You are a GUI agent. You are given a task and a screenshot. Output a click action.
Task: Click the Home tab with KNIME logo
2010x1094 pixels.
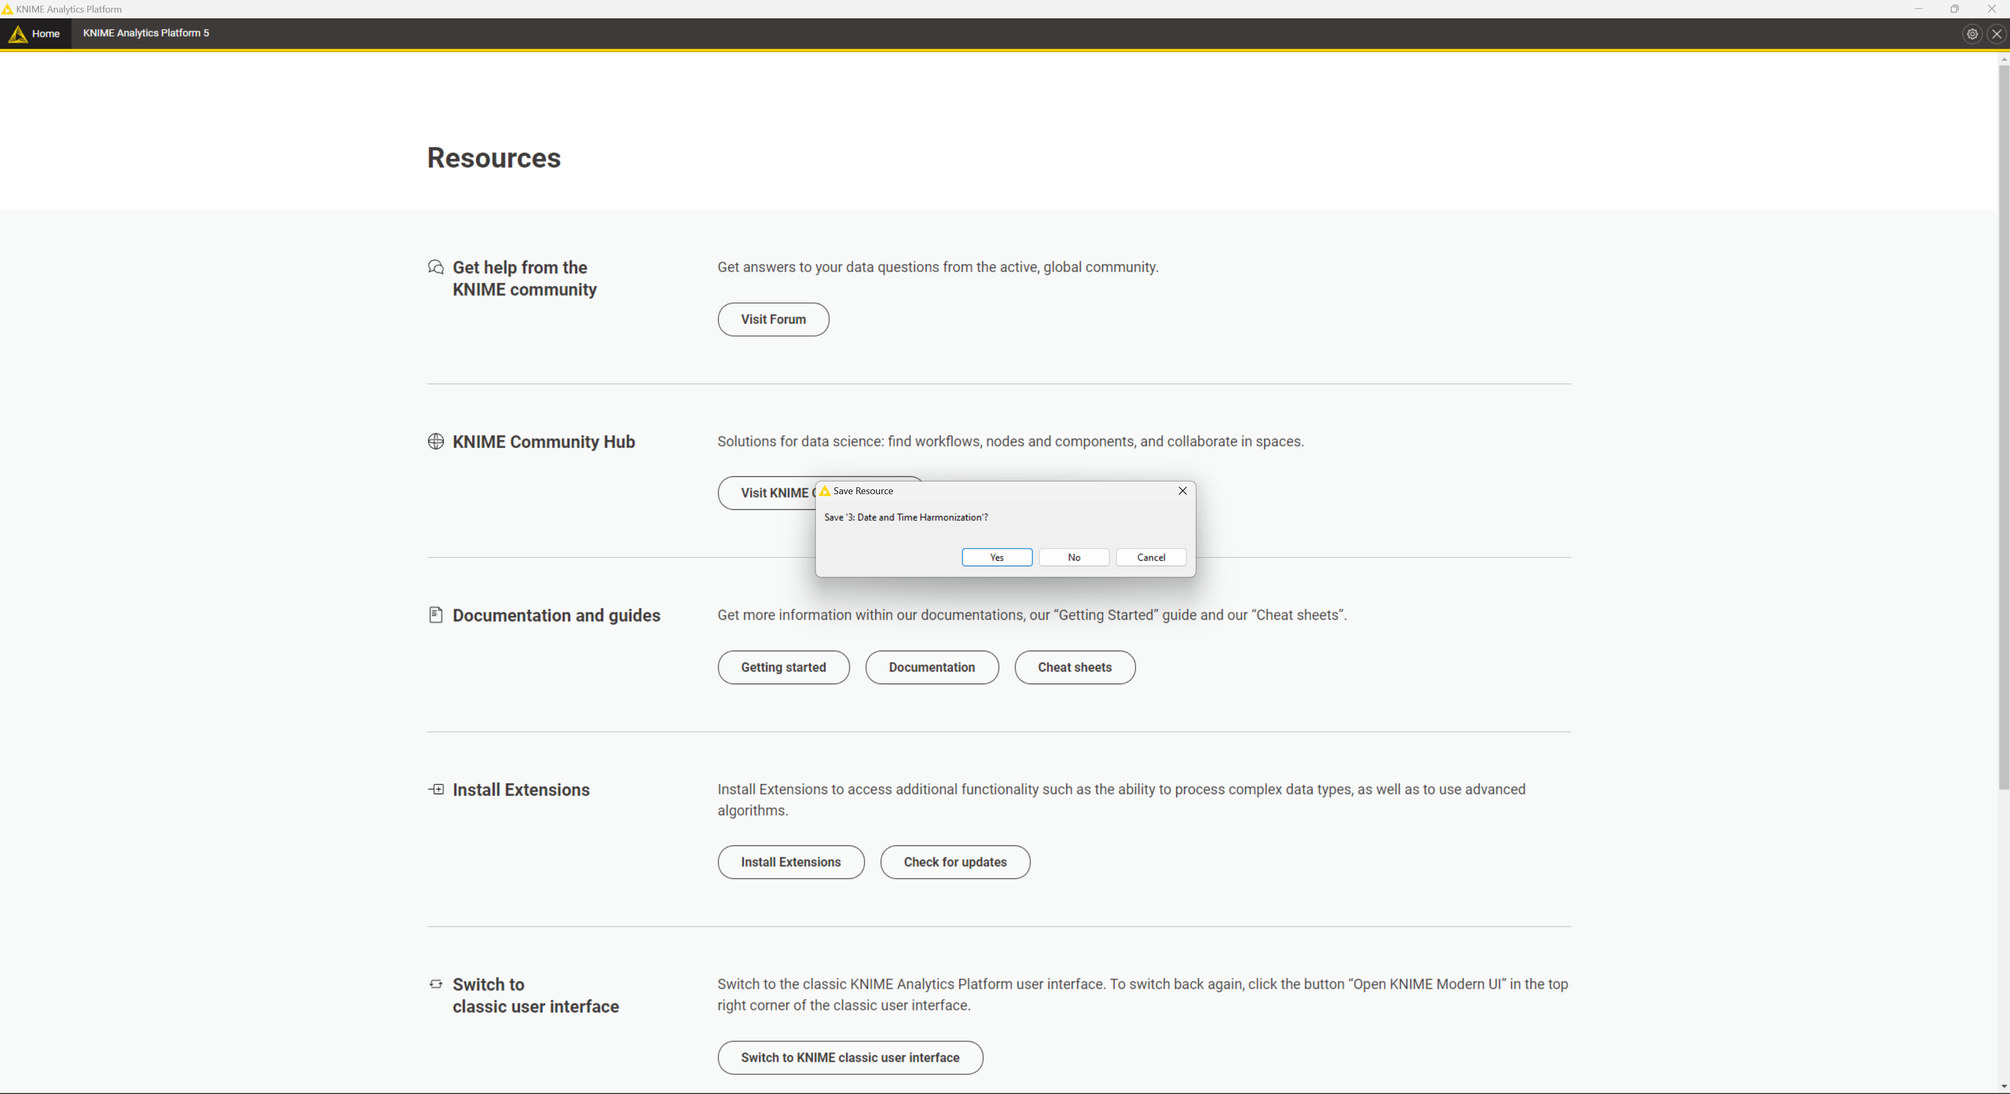(35, 34)
